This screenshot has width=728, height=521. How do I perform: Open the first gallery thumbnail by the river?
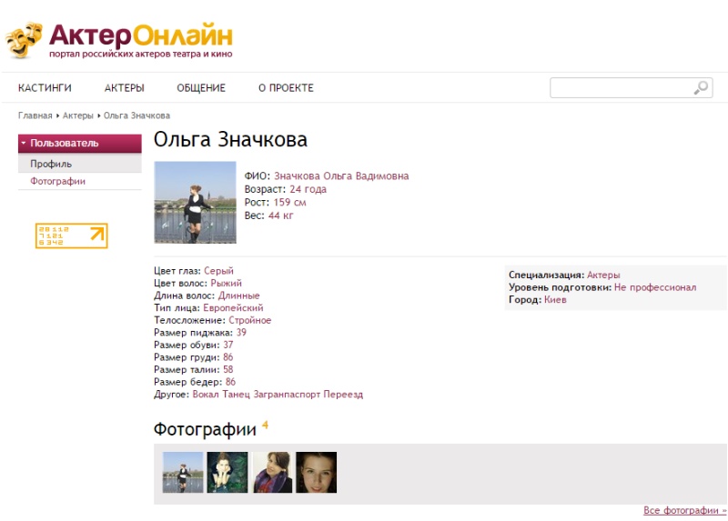[183, 472]
